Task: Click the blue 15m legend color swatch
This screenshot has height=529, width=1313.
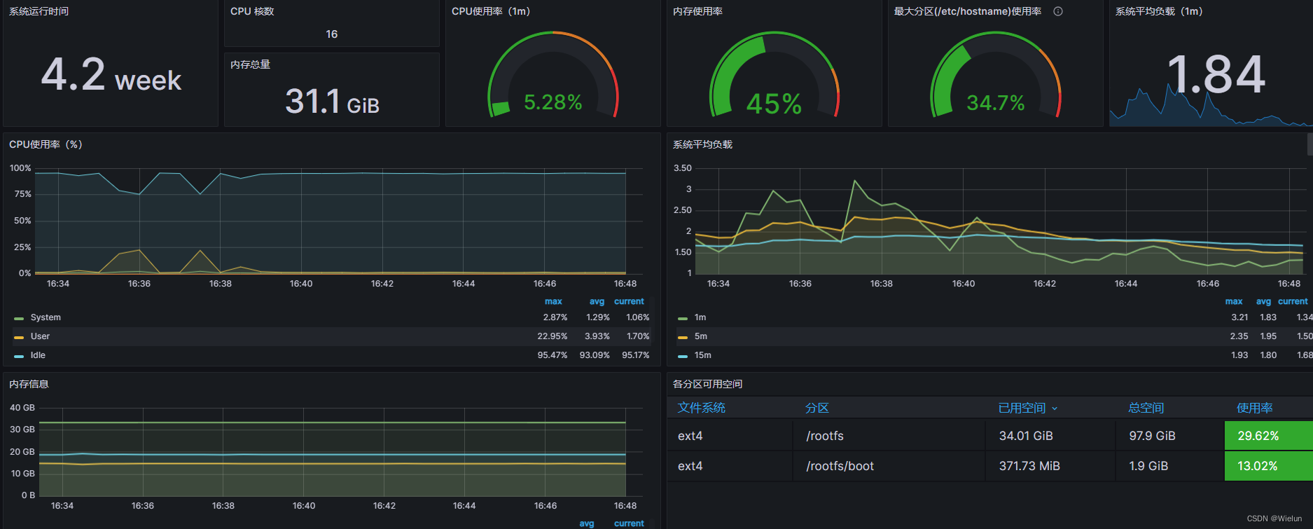Action: [x=683, y=356]
